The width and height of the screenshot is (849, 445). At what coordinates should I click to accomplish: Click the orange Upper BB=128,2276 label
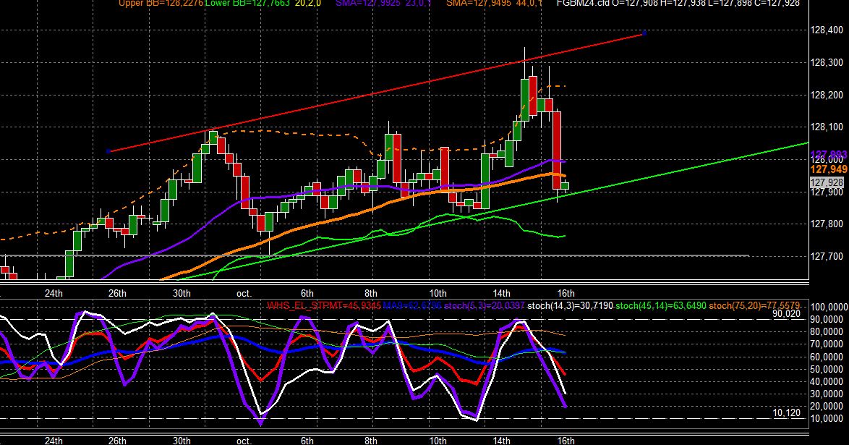coord(162,3)
